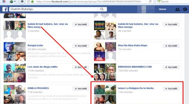Open Biso Na Bino Kaka Boye link

tap(132, 45)
